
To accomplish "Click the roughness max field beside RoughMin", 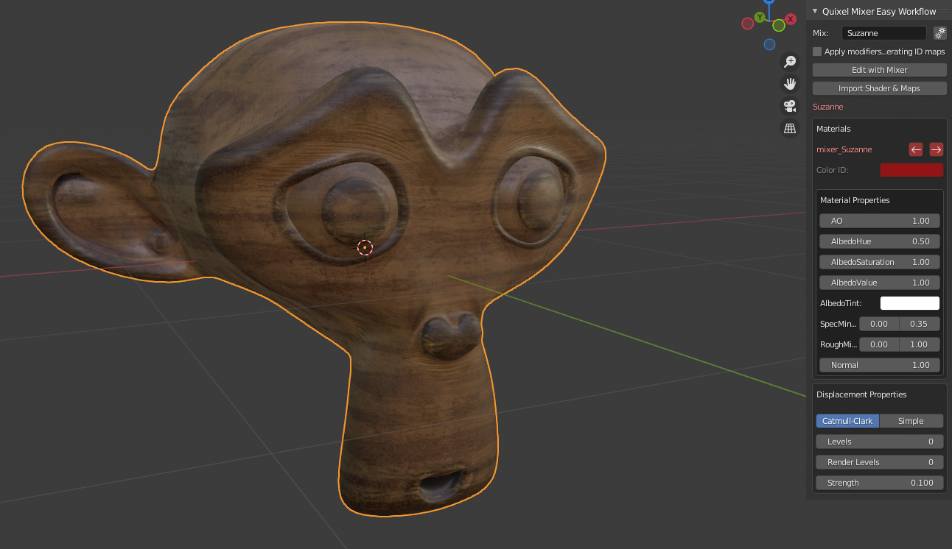I will click(920, 344).
